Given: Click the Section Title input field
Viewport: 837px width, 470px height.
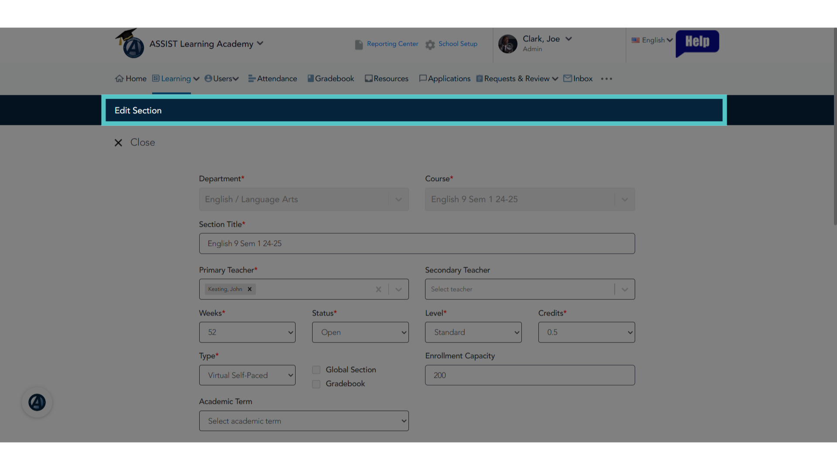Looking at the screenshot, I should (417, 244).
